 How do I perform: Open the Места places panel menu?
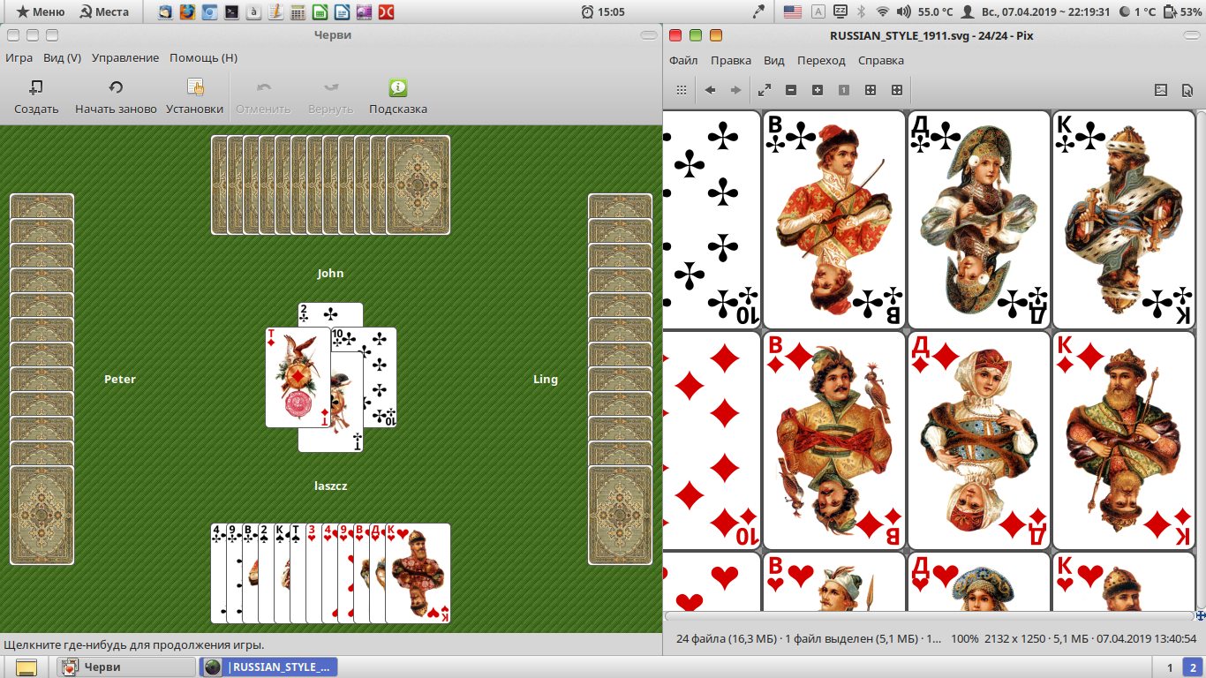pyautogui.click(x=104, y=11)
